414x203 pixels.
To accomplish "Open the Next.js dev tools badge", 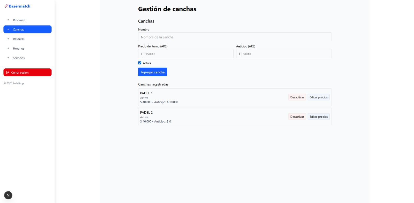I will 8,195.
